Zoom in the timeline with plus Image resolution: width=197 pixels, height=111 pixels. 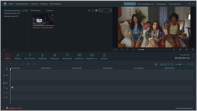click(172, 64)
